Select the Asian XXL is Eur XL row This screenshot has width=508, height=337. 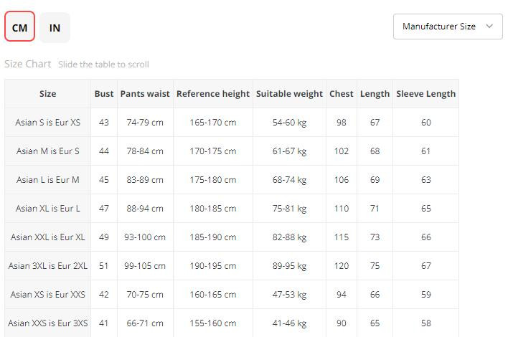[48, 237]
